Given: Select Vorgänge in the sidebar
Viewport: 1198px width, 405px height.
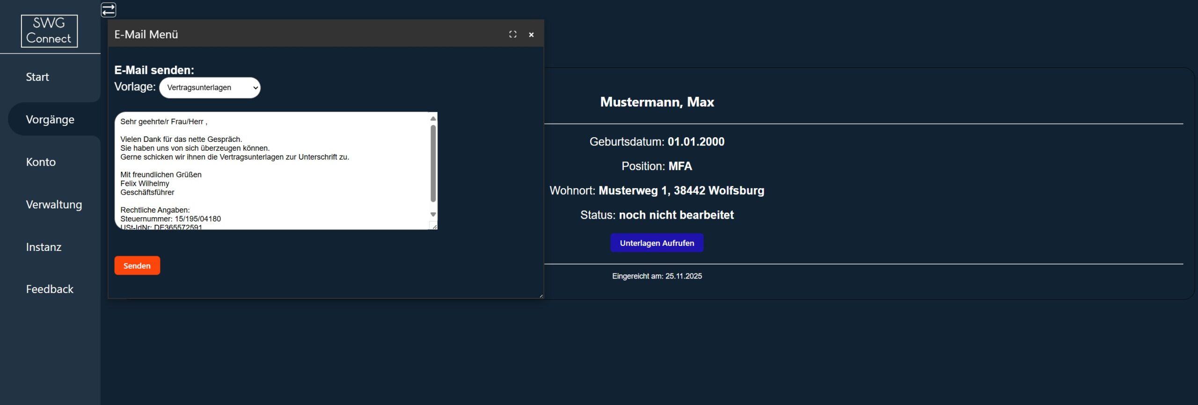Looking at the screenshot, I should [50, 120].
